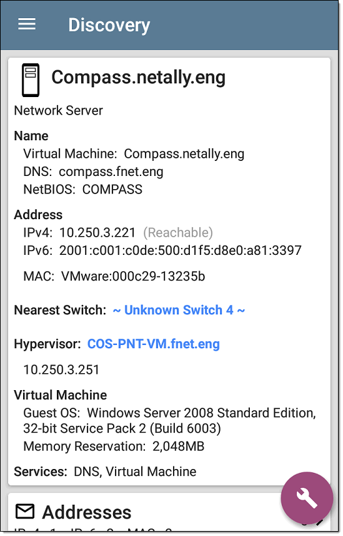Click the IPv6 address line
343x536 pixels.
(x=162, y=250)
